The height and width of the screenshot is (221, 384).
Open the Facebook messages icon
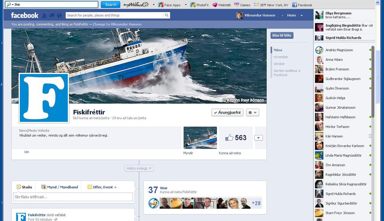[52, 15]
